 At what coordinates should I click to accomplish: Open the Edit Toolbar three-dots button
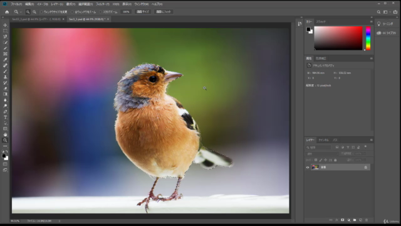coord(5,146)
